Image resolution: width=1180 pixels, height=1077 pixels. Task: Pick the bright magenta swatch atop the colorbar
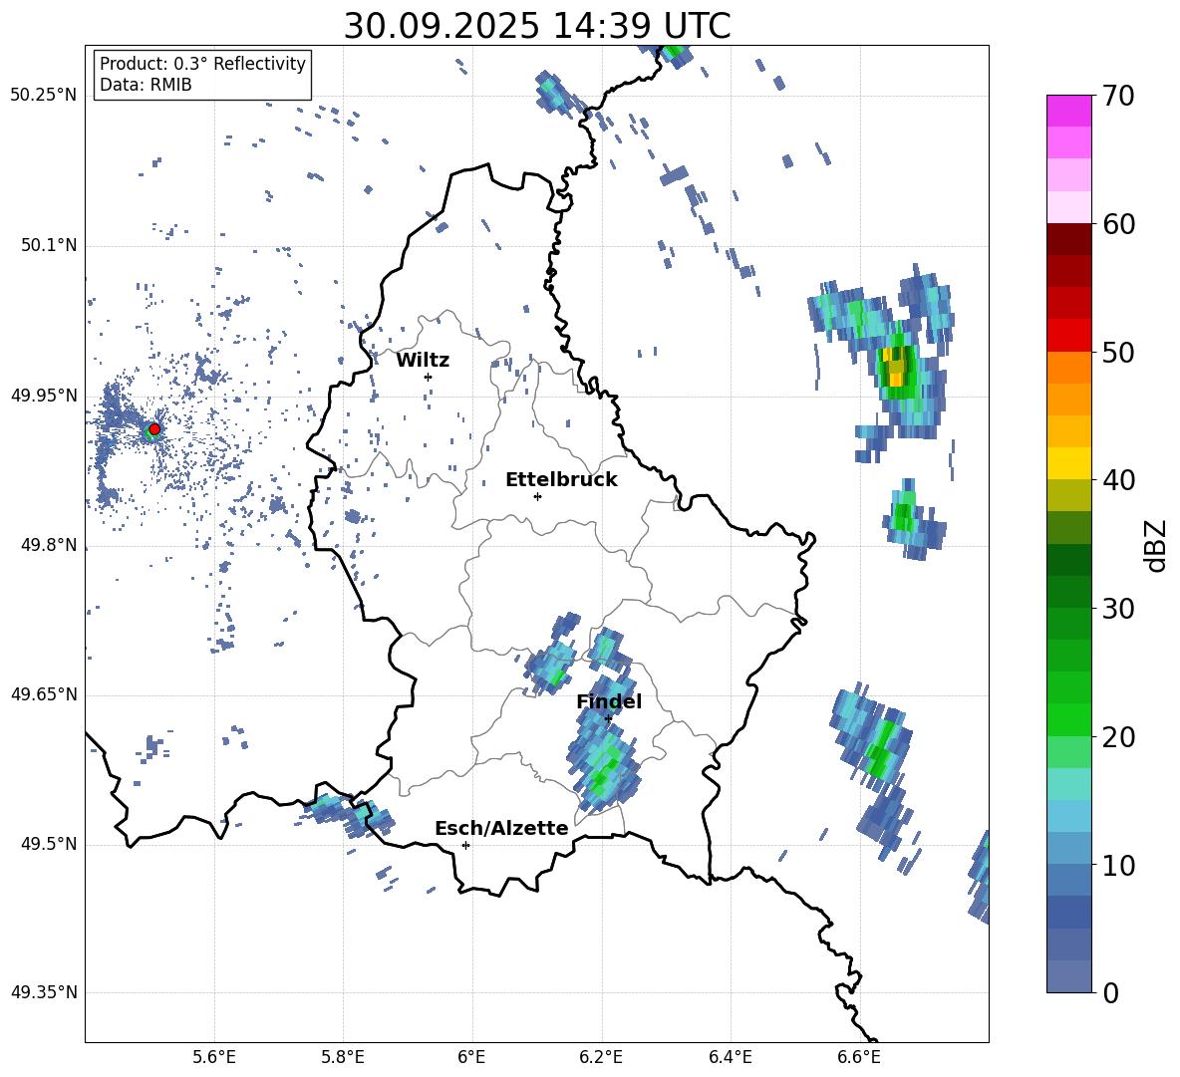click(x=1068, y=111)
